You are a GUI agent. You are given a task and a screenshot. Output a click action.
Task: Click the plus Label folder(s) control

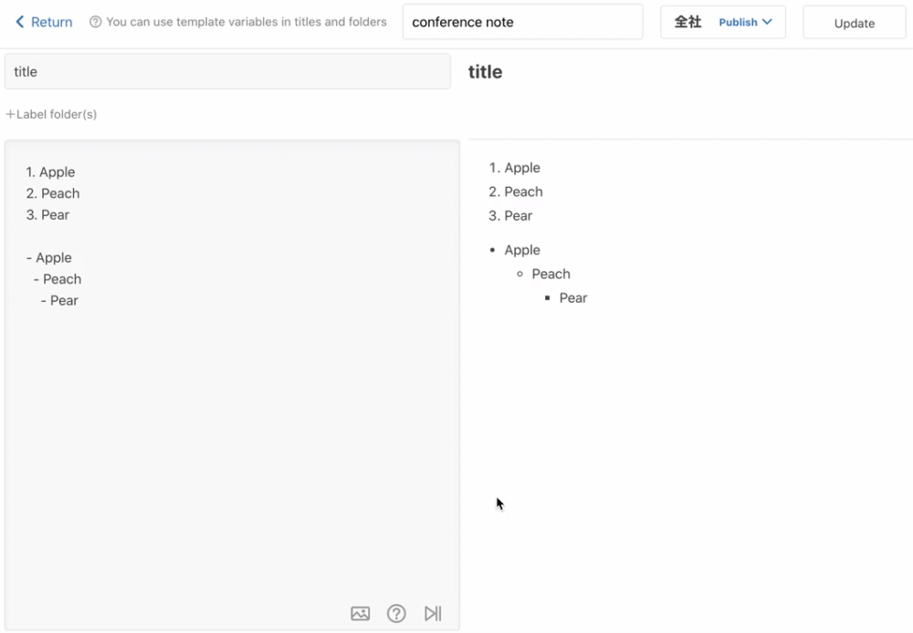[x=51, y=114]
